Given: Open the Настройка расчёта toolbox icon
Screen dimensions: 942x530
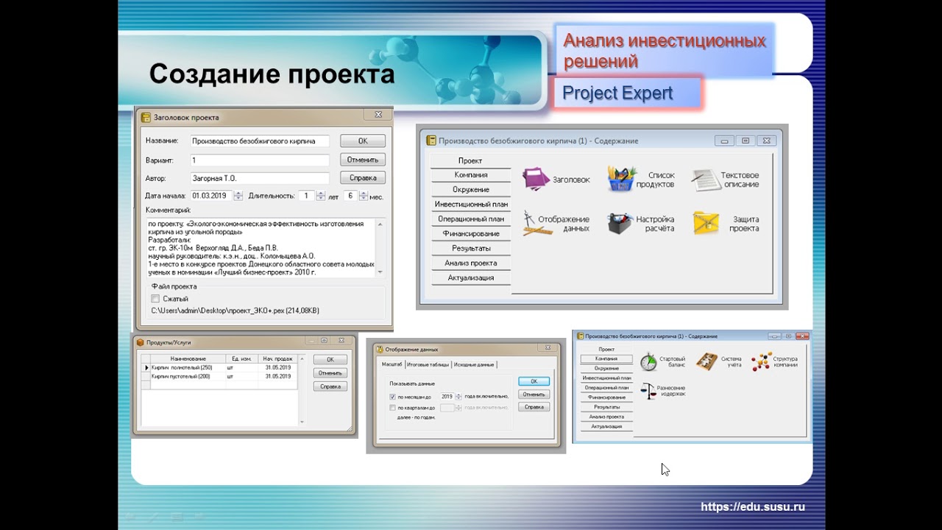Looking at the screenshot, I should [x=620, y=223].
